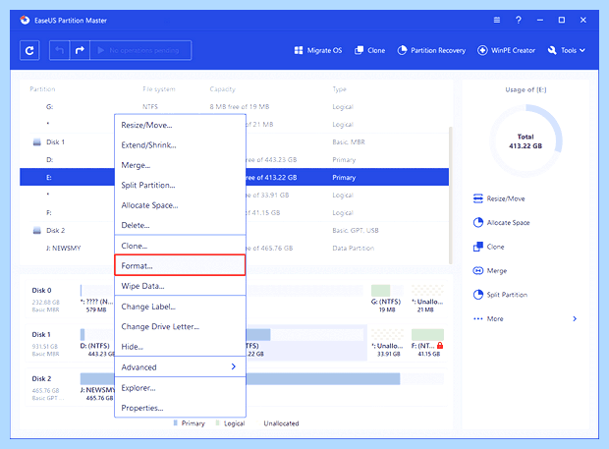
Task: Click Merge in right sidebar
Action: coord(490,271)
